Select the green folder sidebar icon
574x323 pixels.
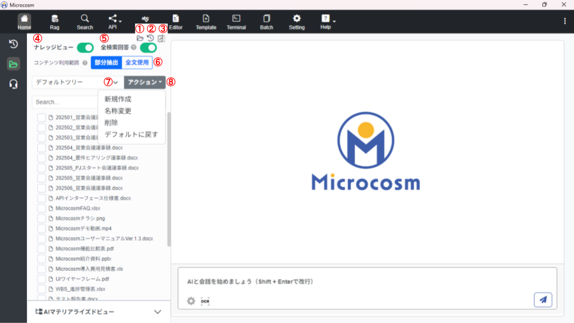(14, 64)
